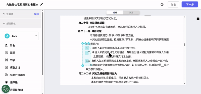Click document scroll up arrow

184,17
